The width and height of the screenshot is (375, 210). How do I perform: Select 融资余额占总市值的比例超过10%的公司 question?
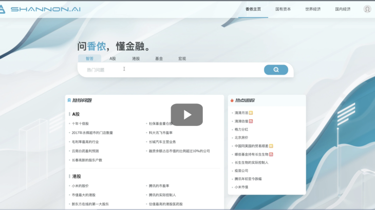(179, 151)
